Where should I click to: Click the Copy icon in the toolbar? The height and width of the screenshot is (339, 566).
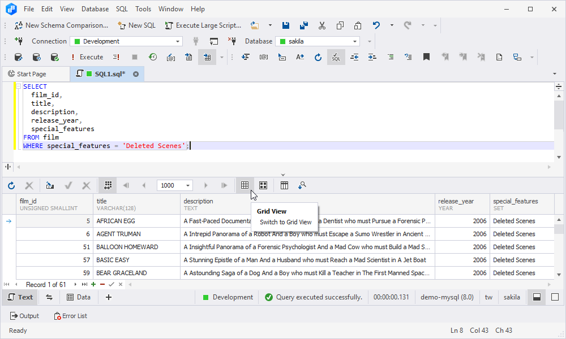[340, 25]
